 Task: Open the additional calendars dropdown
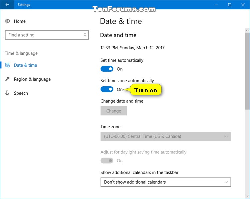(166, 182)
